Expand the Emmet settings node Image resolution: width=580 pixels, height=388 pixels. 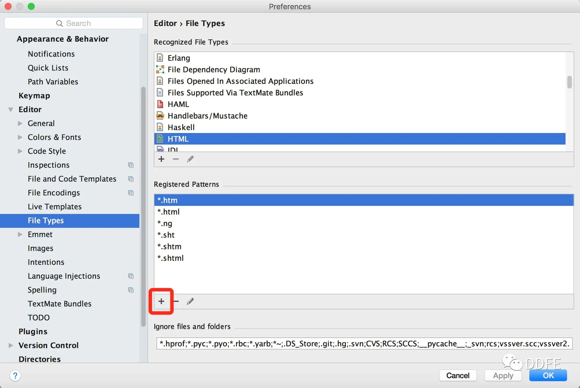point(20,234)
